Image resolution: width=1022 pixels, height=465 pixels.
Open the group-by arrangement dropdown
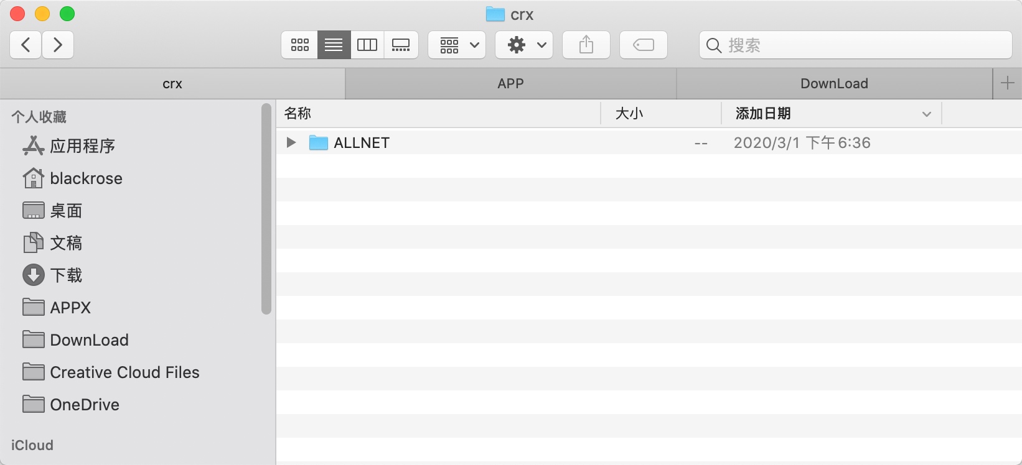(457, 45)
